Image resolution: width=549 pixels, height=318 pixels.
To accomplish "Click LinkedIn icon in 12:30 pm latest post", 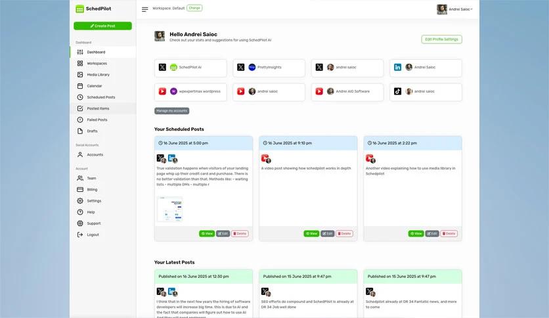I will pos(171,291).
